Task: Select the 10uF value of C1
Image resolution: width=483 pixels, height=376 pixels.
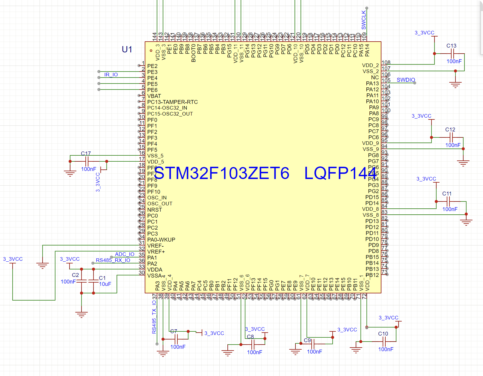Action: pyautogui.click(x=105, y=284)
